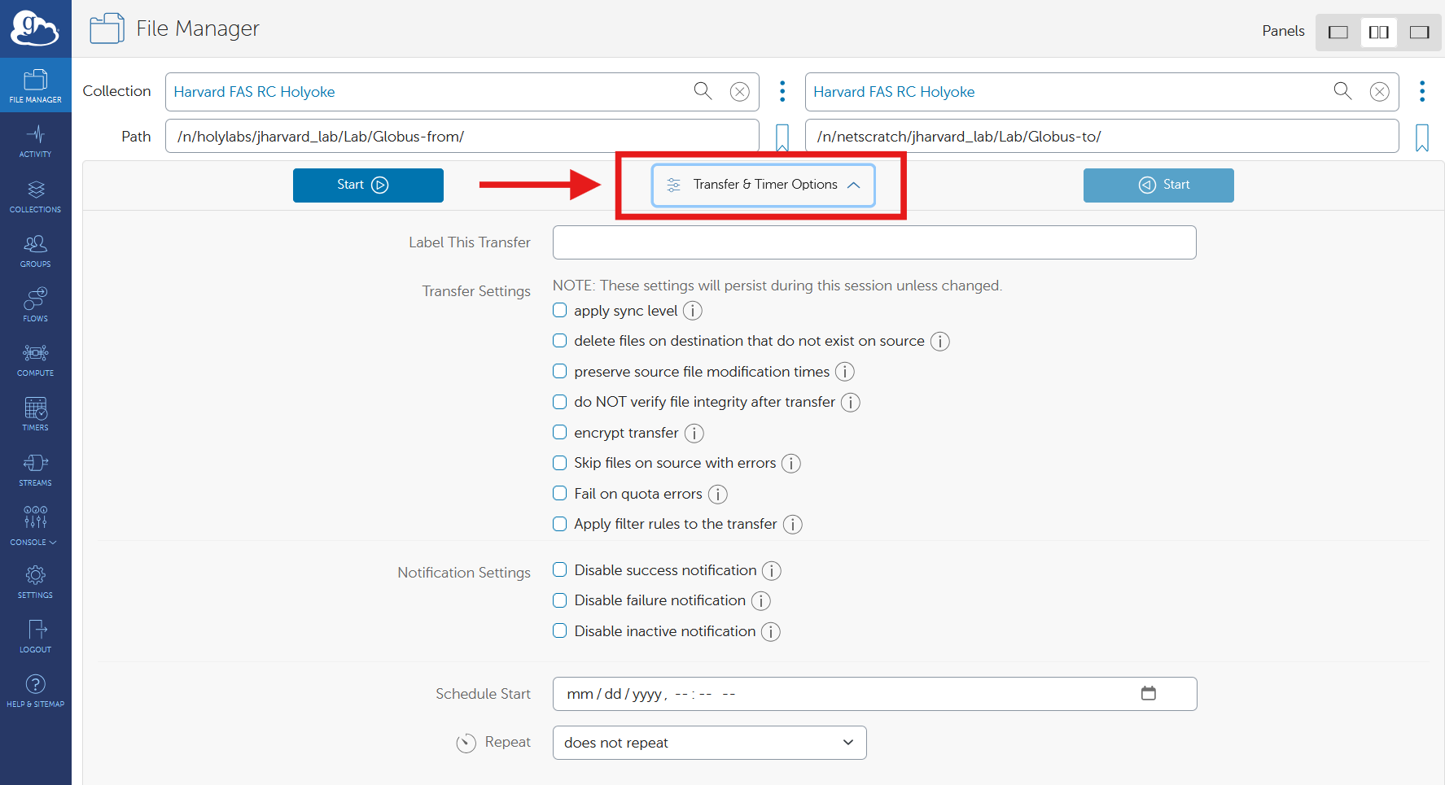The height and width of the screenshot is (785, 1445).
Task: Expand the Console sidebar menu
Action: tap(35, 525)
